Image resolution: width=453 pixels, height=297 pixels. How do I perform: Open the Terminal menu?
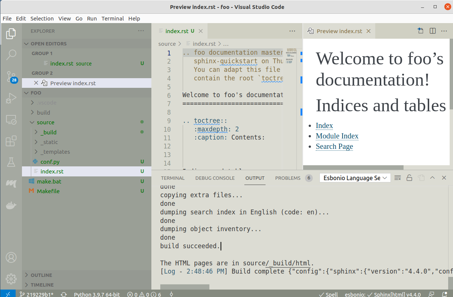113,18
